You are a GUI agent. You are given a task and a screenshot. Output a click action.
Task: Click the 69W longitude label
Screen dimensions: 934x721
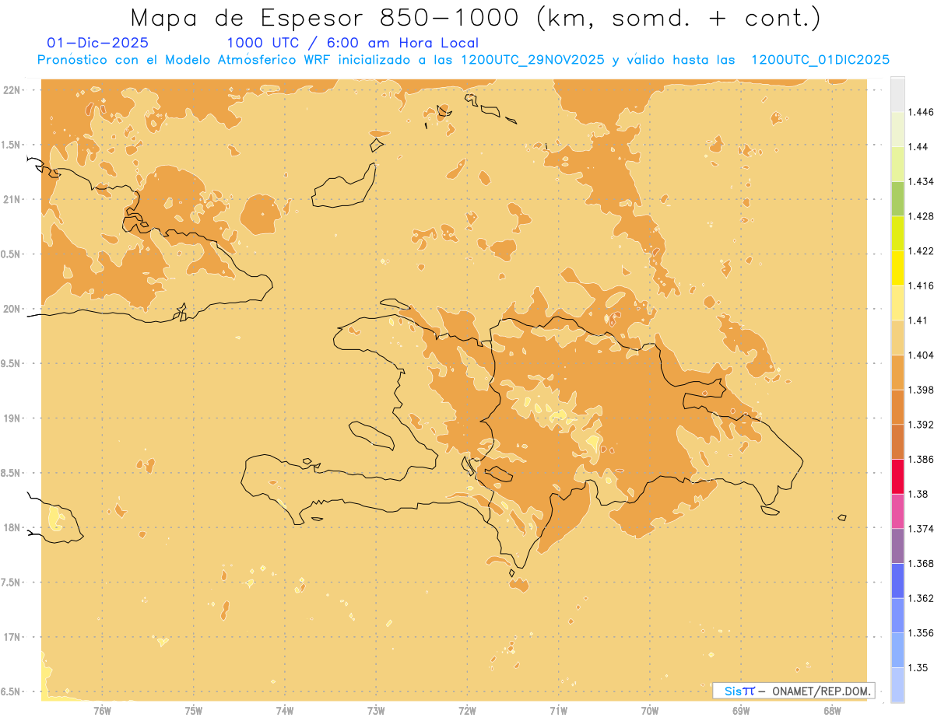click(741, 710)
